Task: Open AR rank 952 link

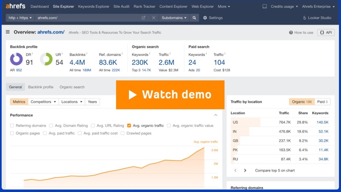Action: [x=19, y=70]
